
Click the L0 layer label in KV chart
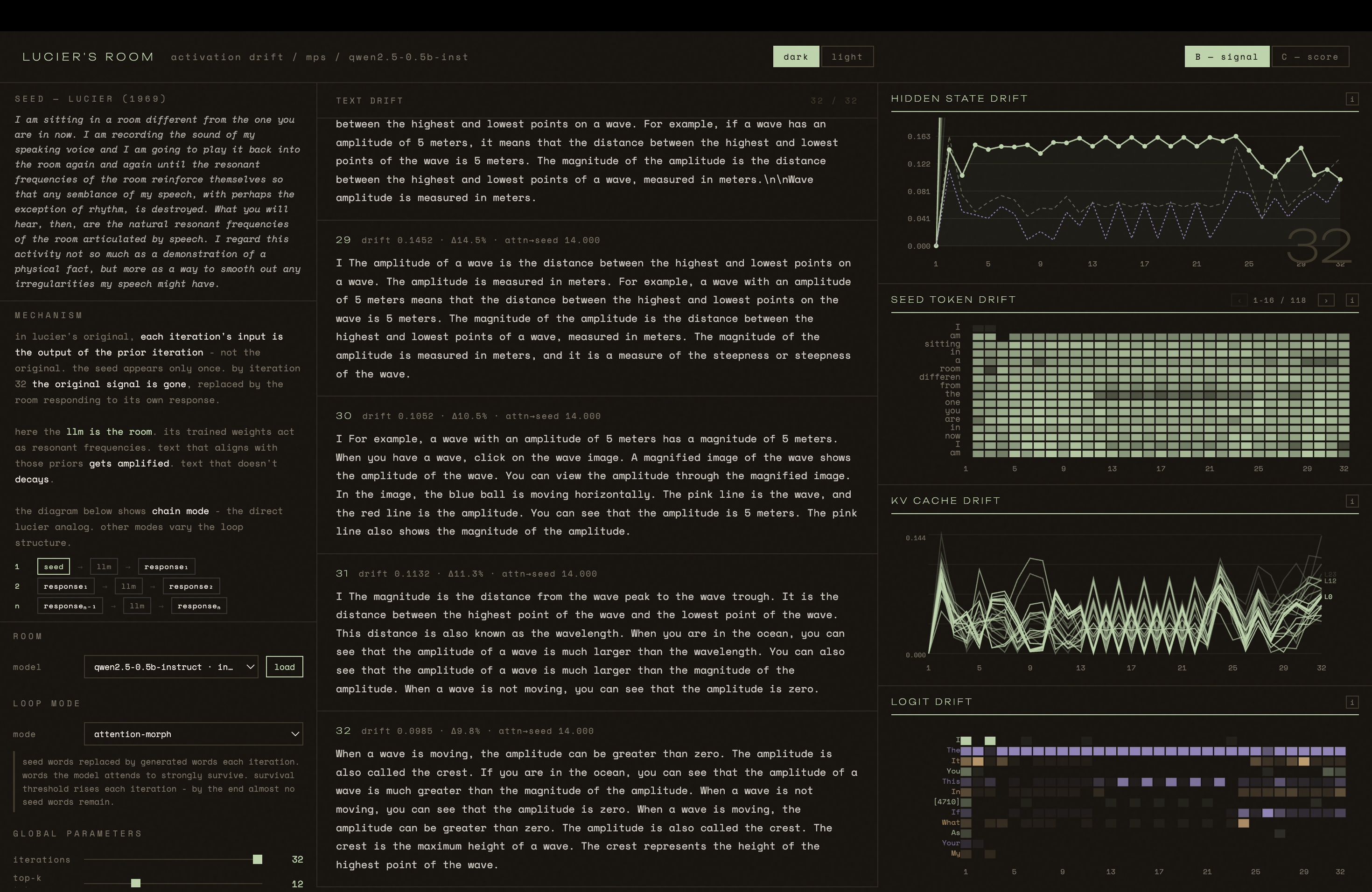click(1328, 597)
